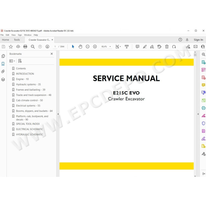The image size is (206, 206).
Task: Click the Sign In button
Action: (198, 40)
